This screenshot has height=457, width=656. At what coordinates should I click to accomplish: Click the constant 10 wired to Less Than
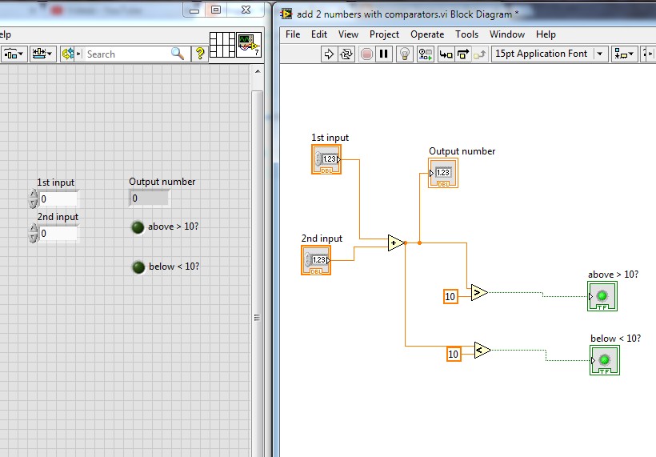[454, 354]
